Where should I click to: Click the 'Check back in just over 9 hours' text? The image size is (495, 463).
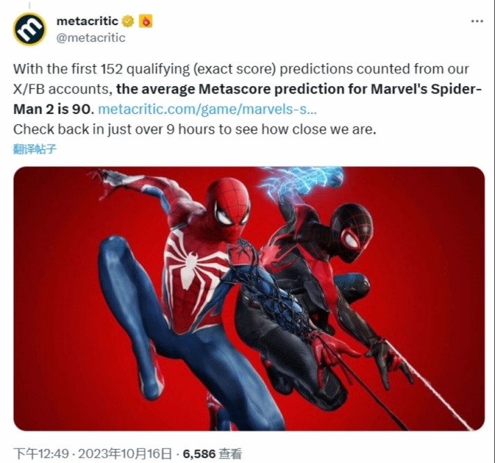tap(195, 129)
